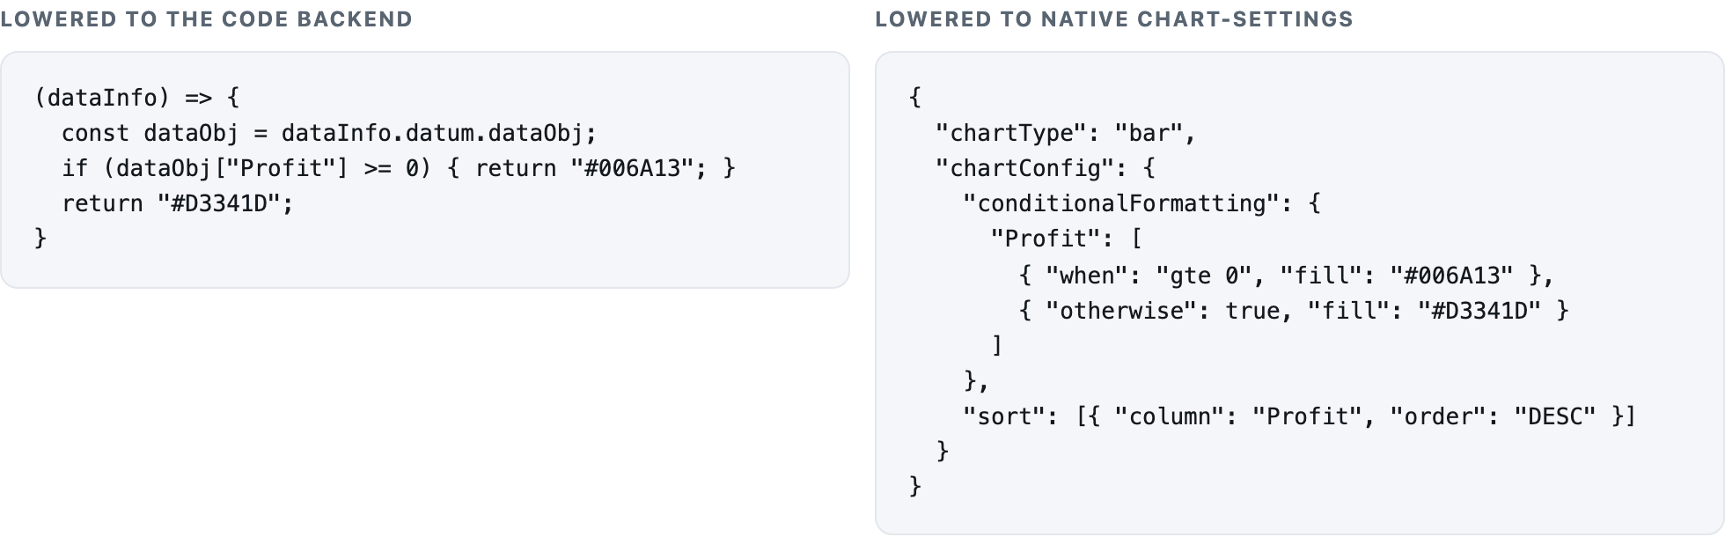The image size is (1725, 537).
Task: Click the '(dataInfo) => {' line
Action: 136,98
